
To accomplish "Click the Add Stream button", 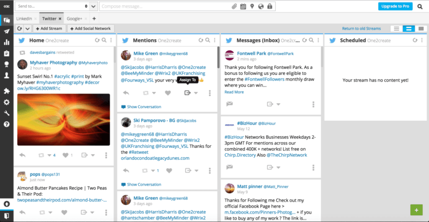I will point(49,28).
